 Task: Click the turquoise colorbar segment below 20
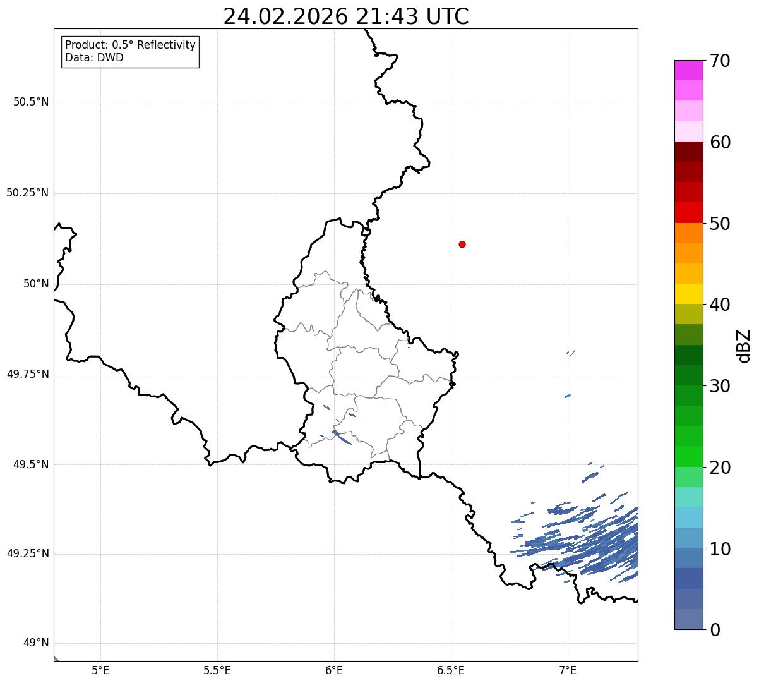point(688,497)
